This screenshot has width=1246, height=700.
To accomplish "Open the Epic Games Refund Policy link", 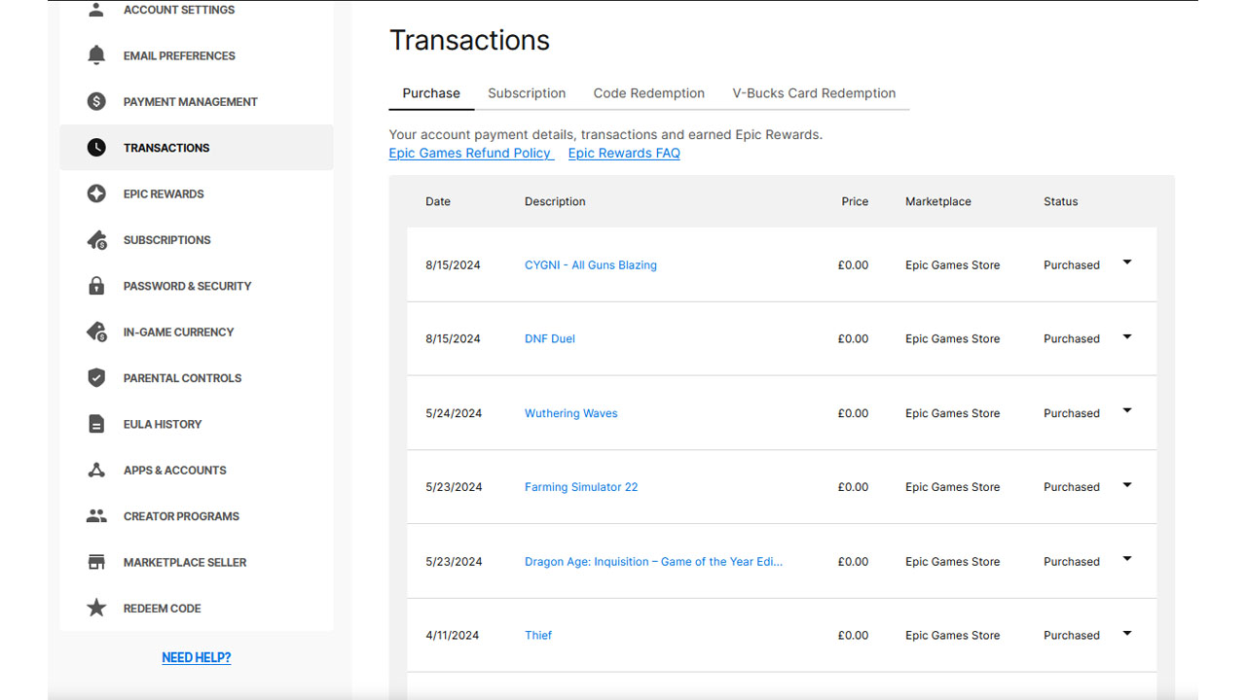I will coord(470,153).
